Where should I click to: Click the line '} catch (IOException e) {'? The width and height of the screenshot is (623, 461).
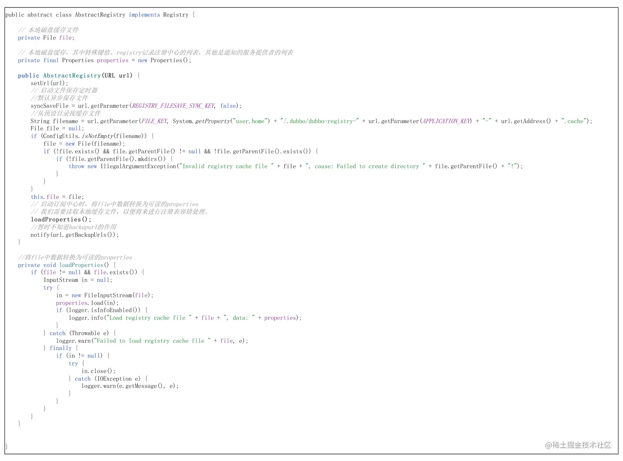click(x=108, y=379)
